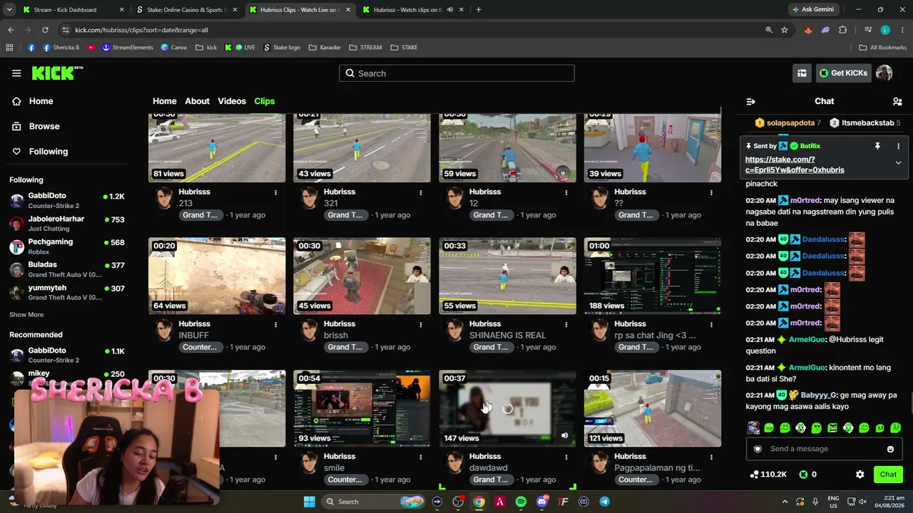Open GabbiDoto channel in Following list
This screenshot has width=913, height=513.
click(x=67, y=200)
